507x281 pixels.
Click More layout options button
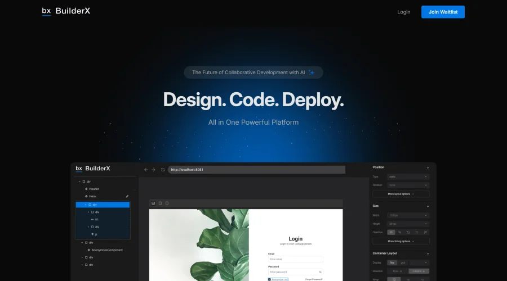[x=401, y=194]
